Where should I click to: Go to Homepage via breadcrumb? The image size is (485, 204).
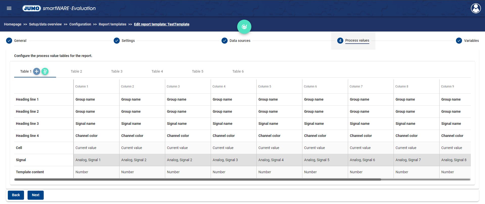13,24
